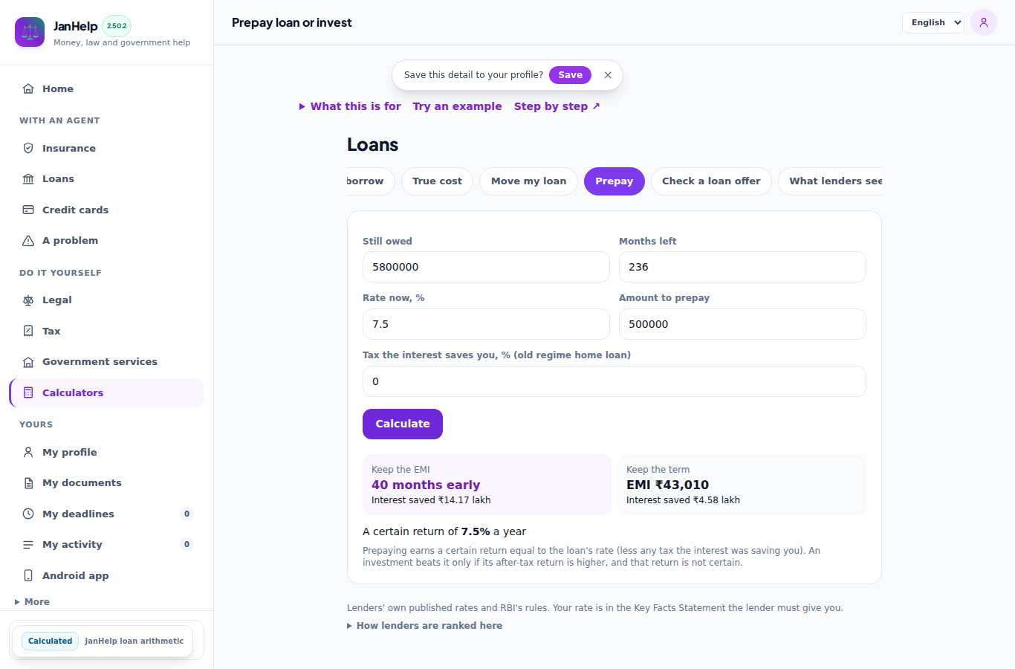Click the My deadlines clock icon
1015x669 pixels.
28,514
